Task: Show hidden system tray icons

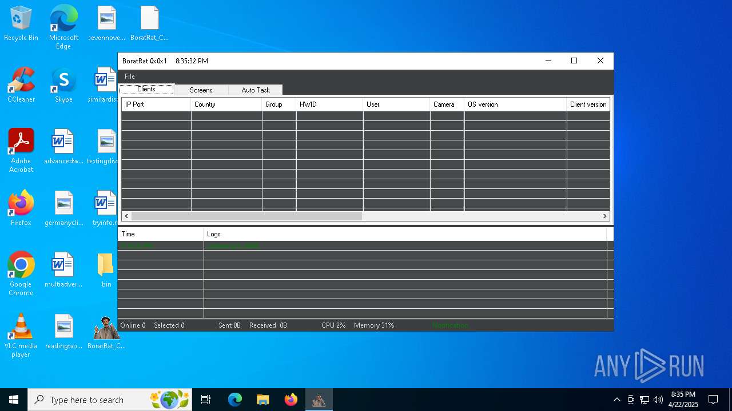Action: (616, 400)
